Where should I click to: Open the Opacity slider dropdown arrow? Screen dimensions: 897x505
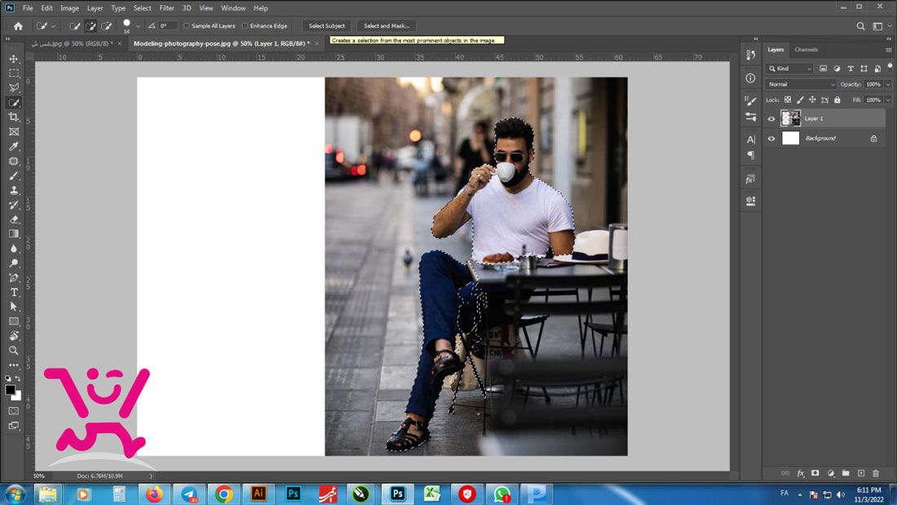pos(888,84)
